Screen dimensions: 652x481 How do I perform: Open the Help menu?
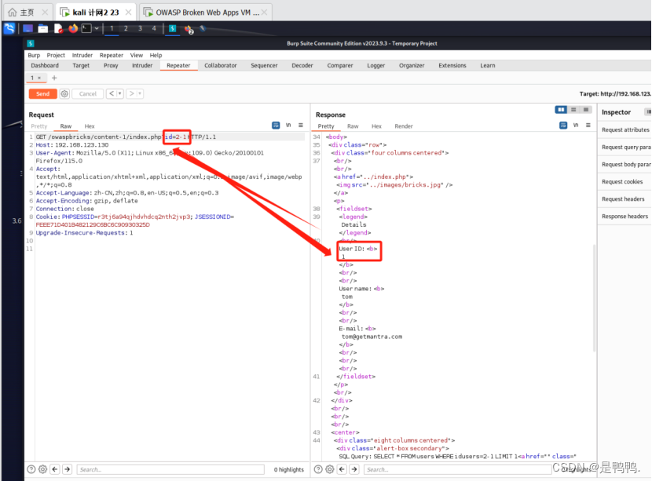[x=156, y=55]
